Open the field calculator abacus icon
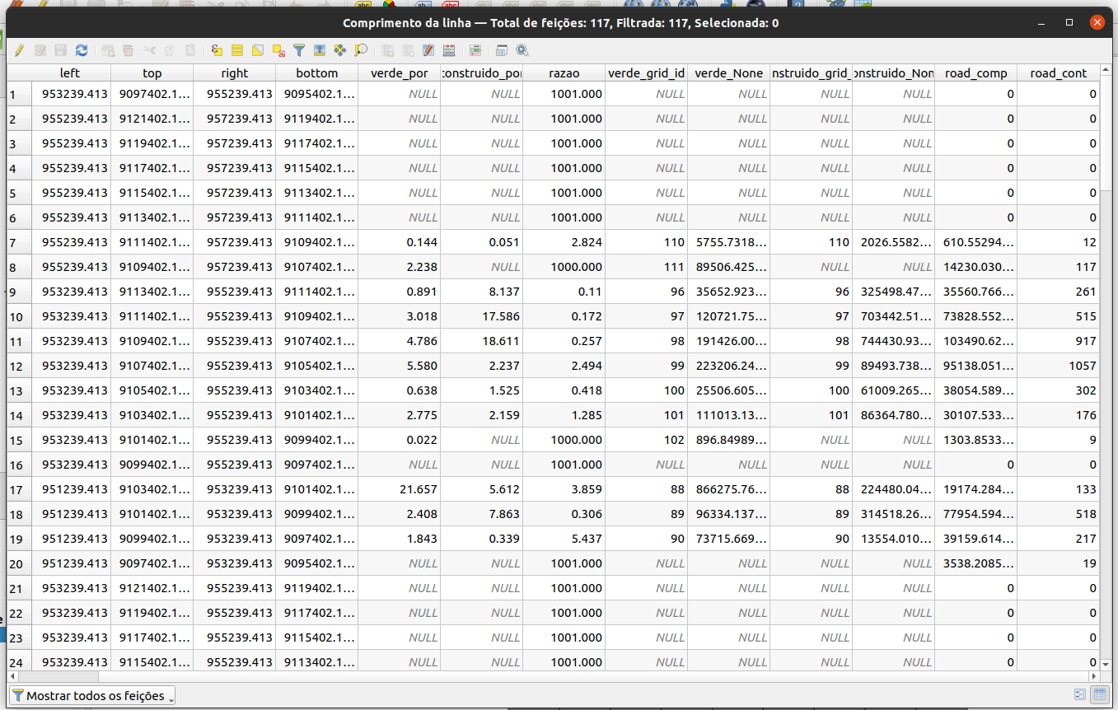The height and width of the screenshot is (710, 1118). [x=449, y=50]
